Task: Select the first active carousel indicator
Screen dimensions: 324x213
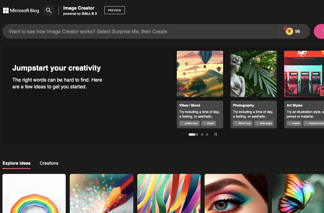Action: tap(193, 135)
